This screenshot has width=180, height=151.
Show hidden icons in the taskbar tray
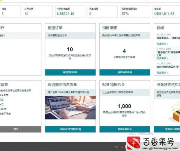click(x=116, y=147)
